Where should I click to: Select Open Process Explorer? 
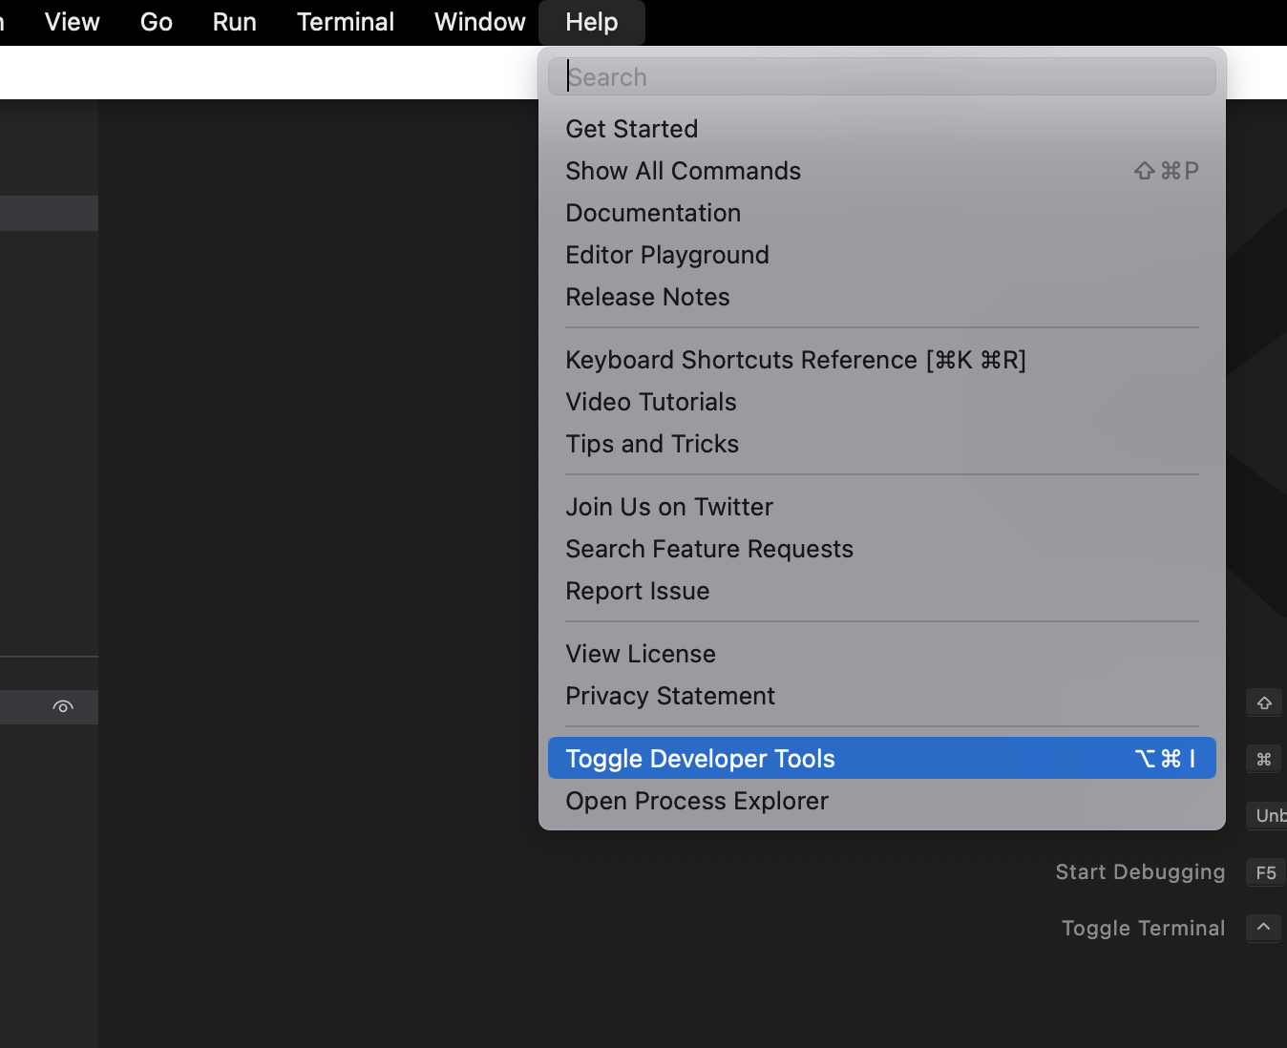tap(697, 801)
